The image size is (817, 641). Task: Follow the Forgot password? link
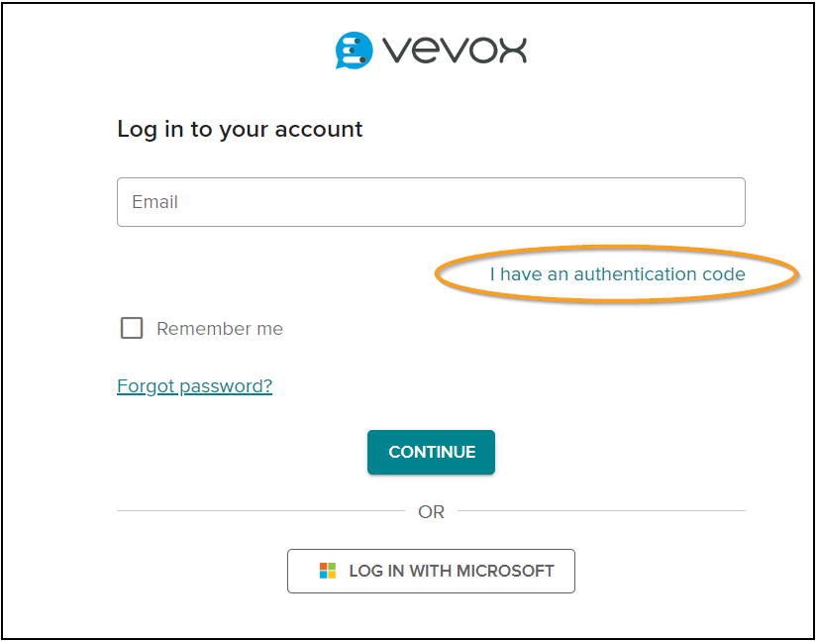(x=194, y=386)
